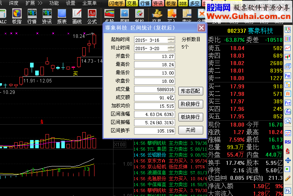Click the 形态匹配 button

[x=191, y=91]
